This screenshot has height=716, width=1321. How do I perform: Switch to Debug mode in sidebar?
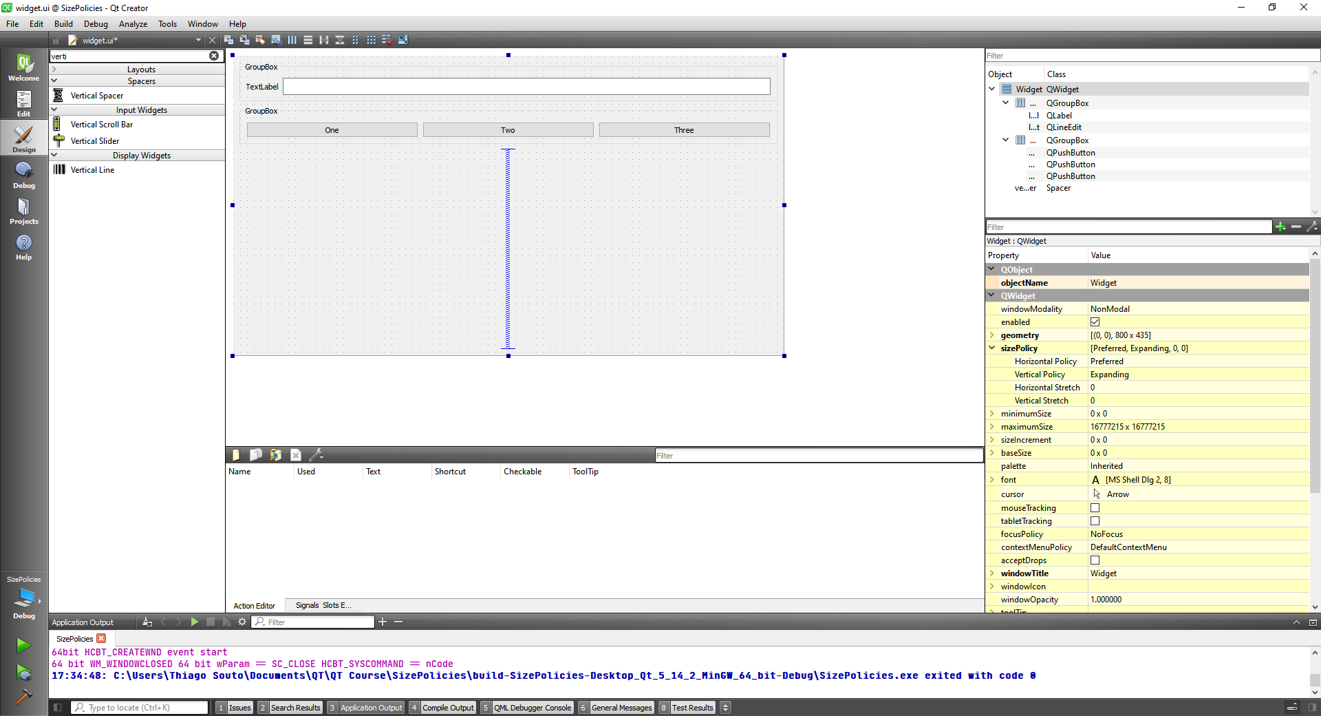point(24,175)
